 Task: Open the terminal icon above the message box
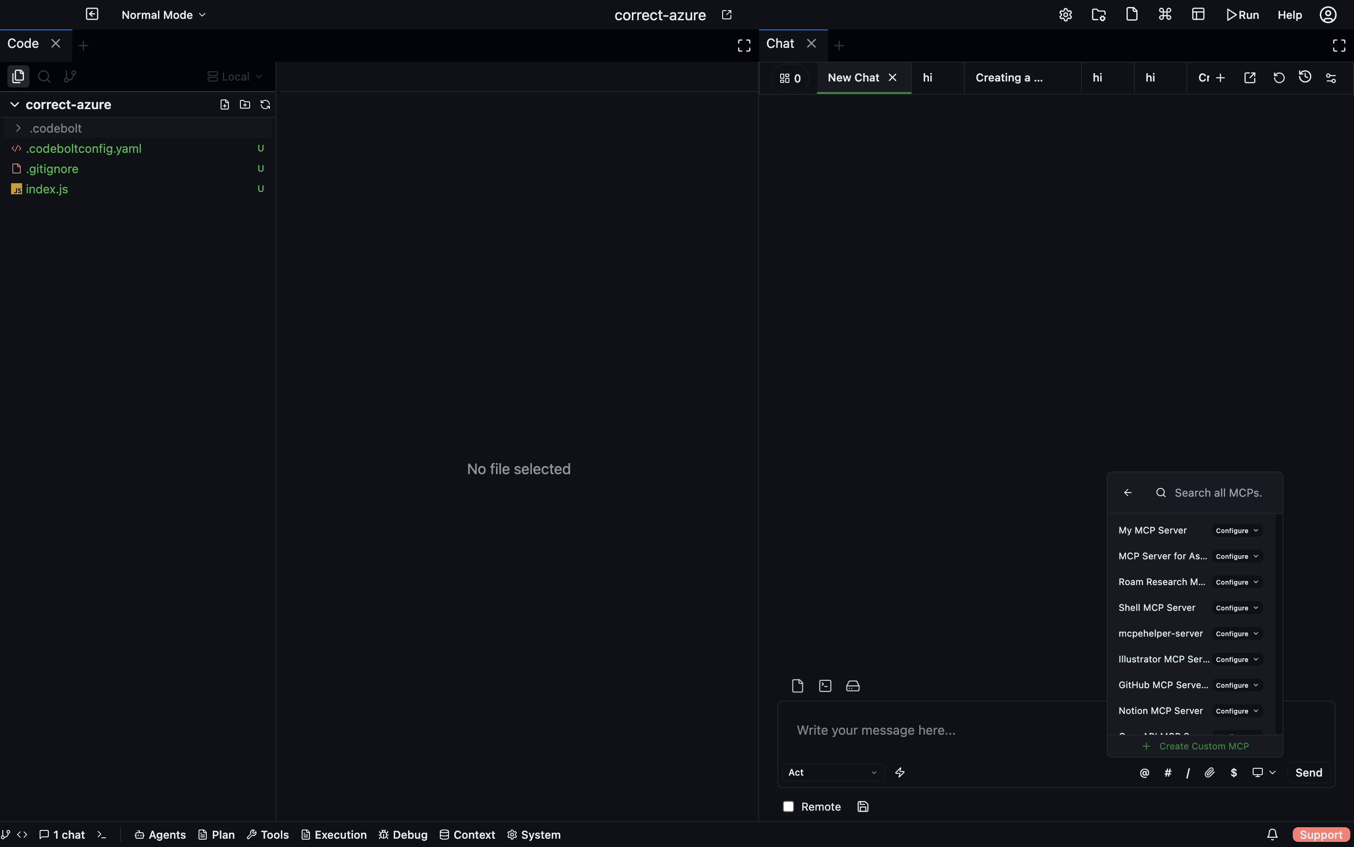824,685
